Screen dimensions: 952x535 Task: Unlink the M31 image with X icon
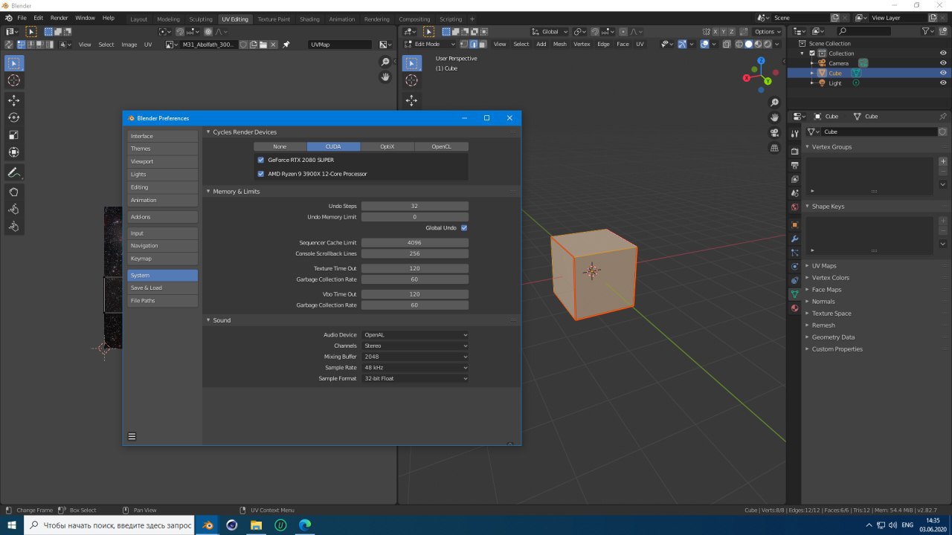click(x=273, y=45)
